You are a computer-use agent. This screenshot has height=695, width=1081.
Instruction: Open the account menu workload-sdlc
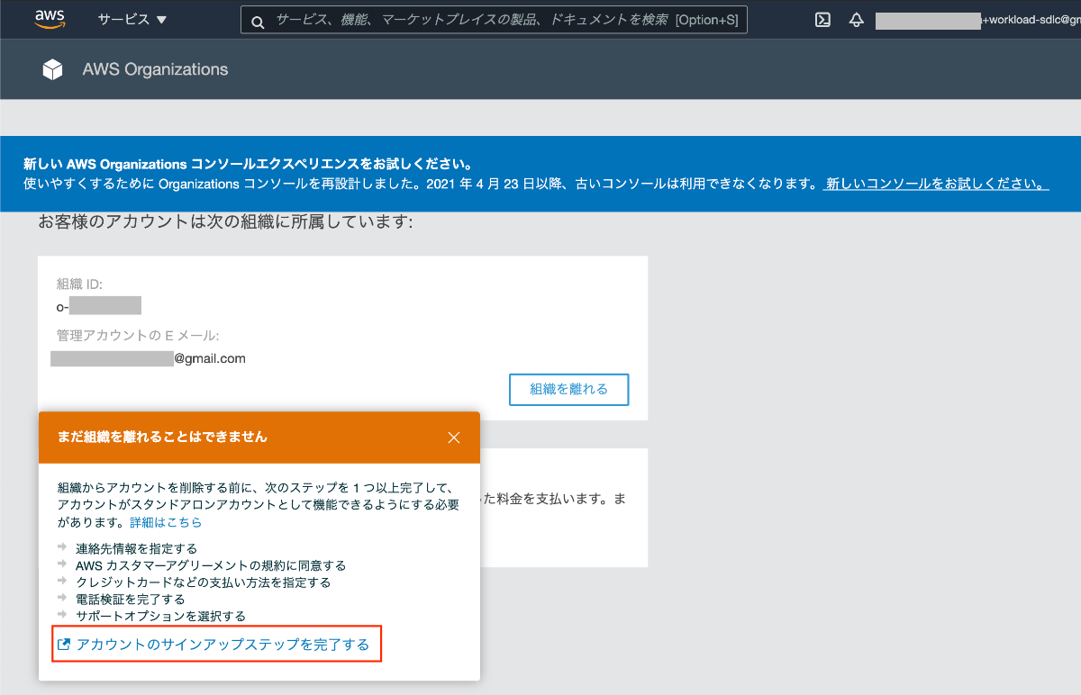[x=978, y=21]
